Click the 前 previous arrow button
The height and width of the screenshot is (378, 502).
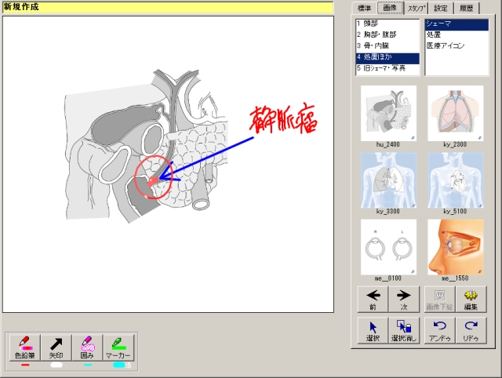tap(373, 300)
